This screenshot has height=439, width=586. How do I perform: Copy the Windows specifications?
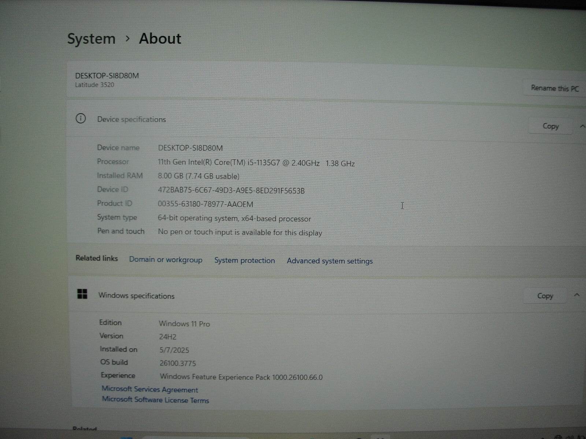click(545, 296)
